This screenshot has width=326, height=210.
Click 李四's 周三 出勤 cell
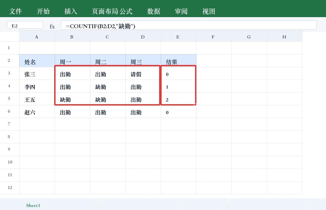[x=143, y=86]
